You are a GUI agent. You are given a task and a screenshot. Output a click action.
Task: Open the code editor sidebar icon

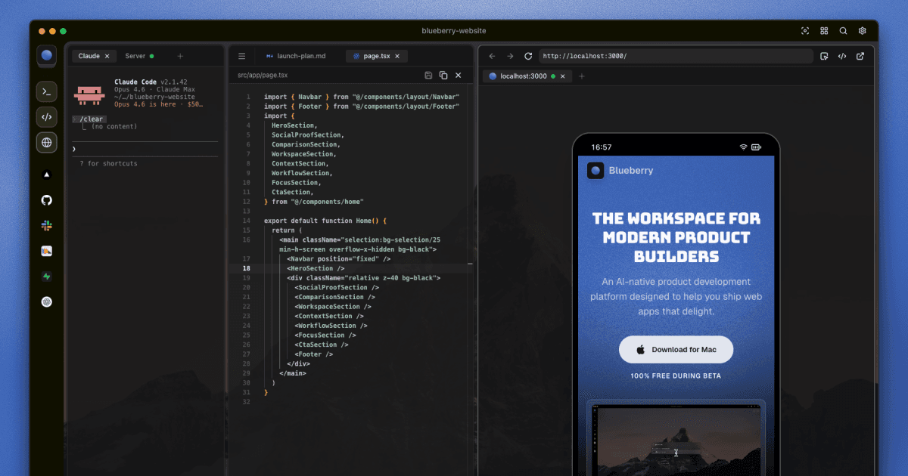(47, 117)
